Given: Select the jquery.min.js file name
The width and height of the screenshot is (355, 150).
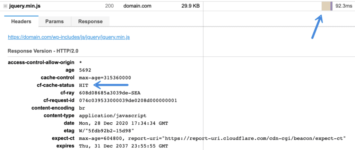Looking at the screenshot, I should click(x=25, y=6).
